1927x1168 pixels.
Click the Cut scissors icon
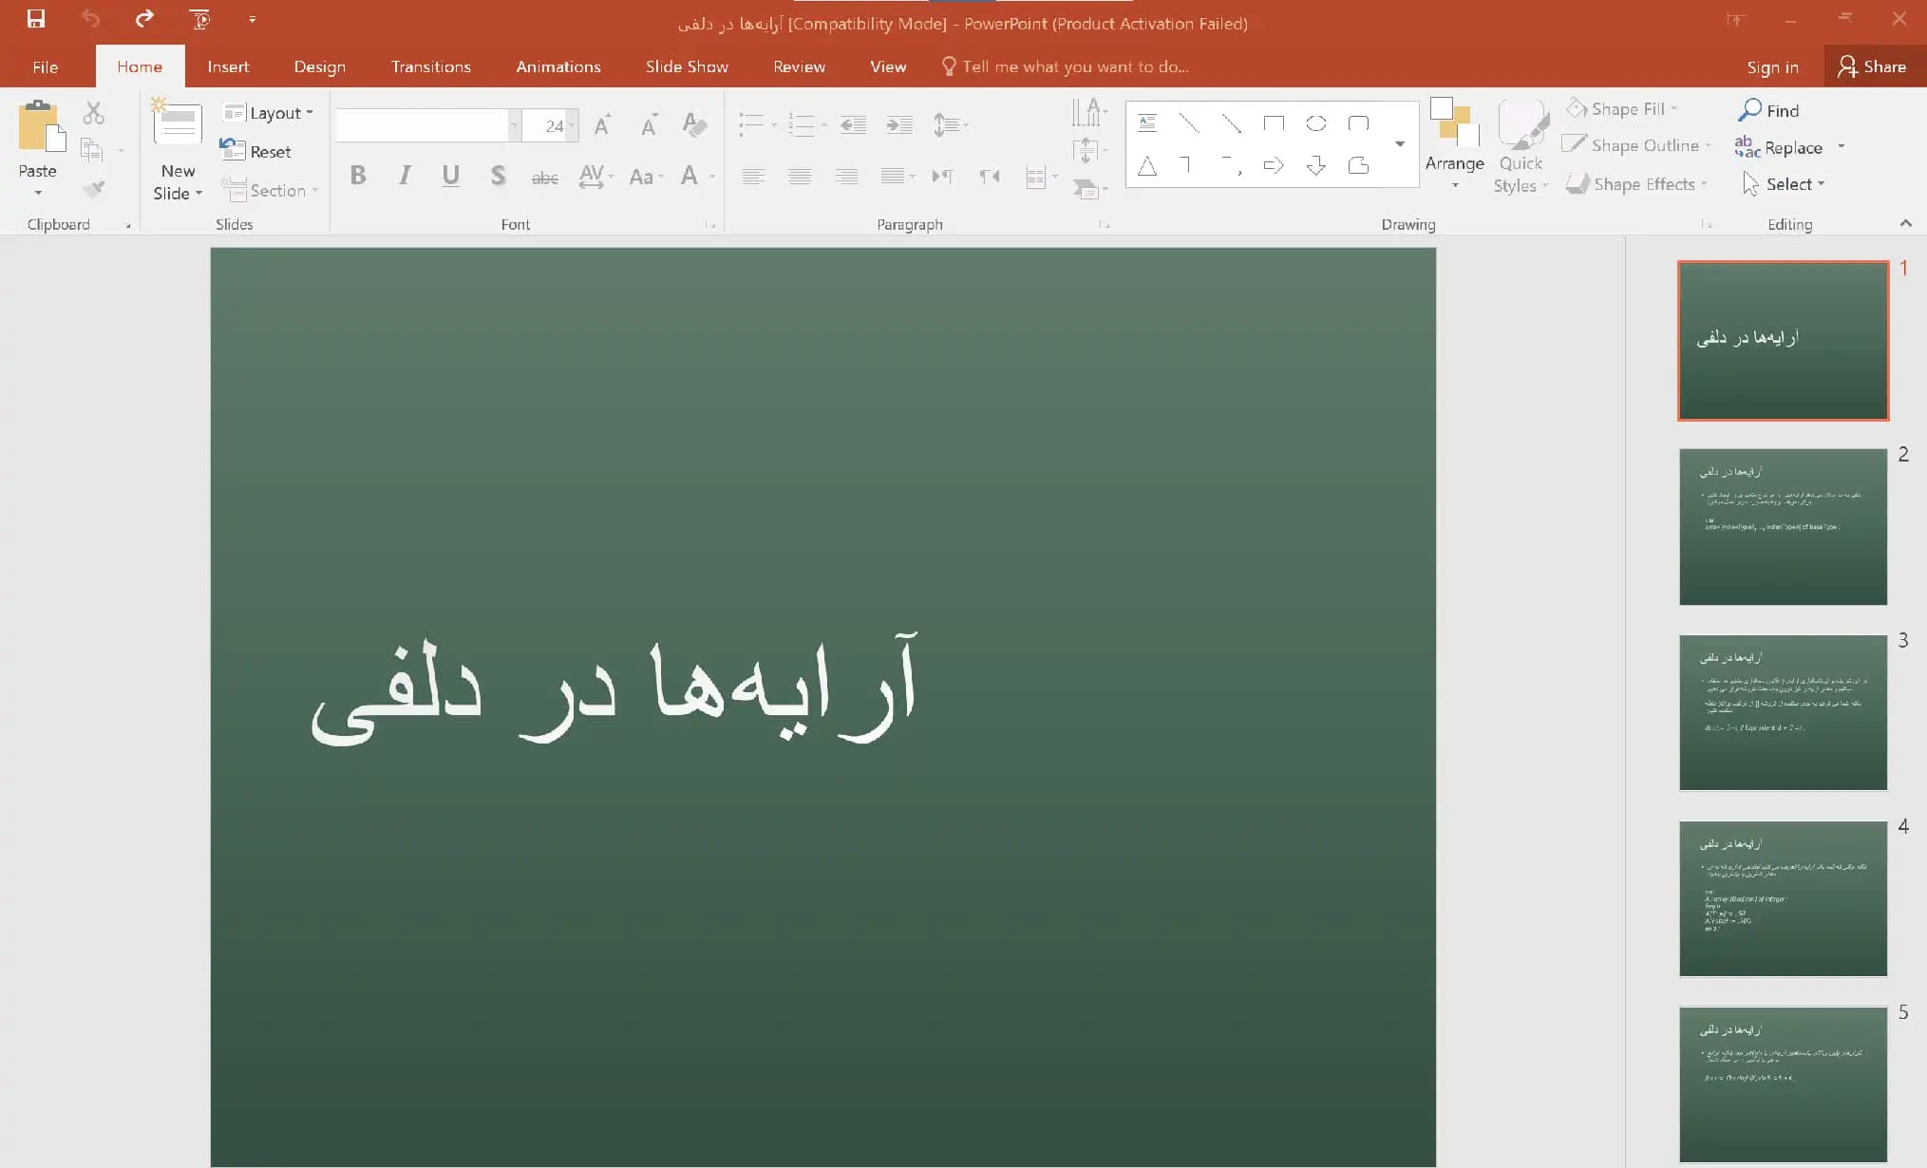(93, 113)
